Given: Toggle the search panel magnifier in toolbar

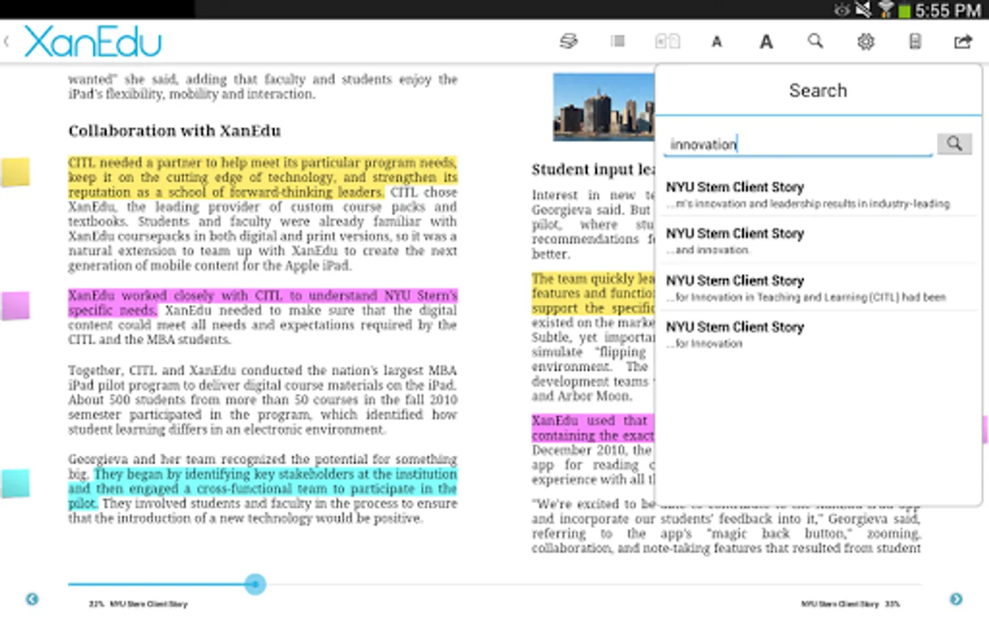Looking at the screenshot, I should (x=815, y=41).
